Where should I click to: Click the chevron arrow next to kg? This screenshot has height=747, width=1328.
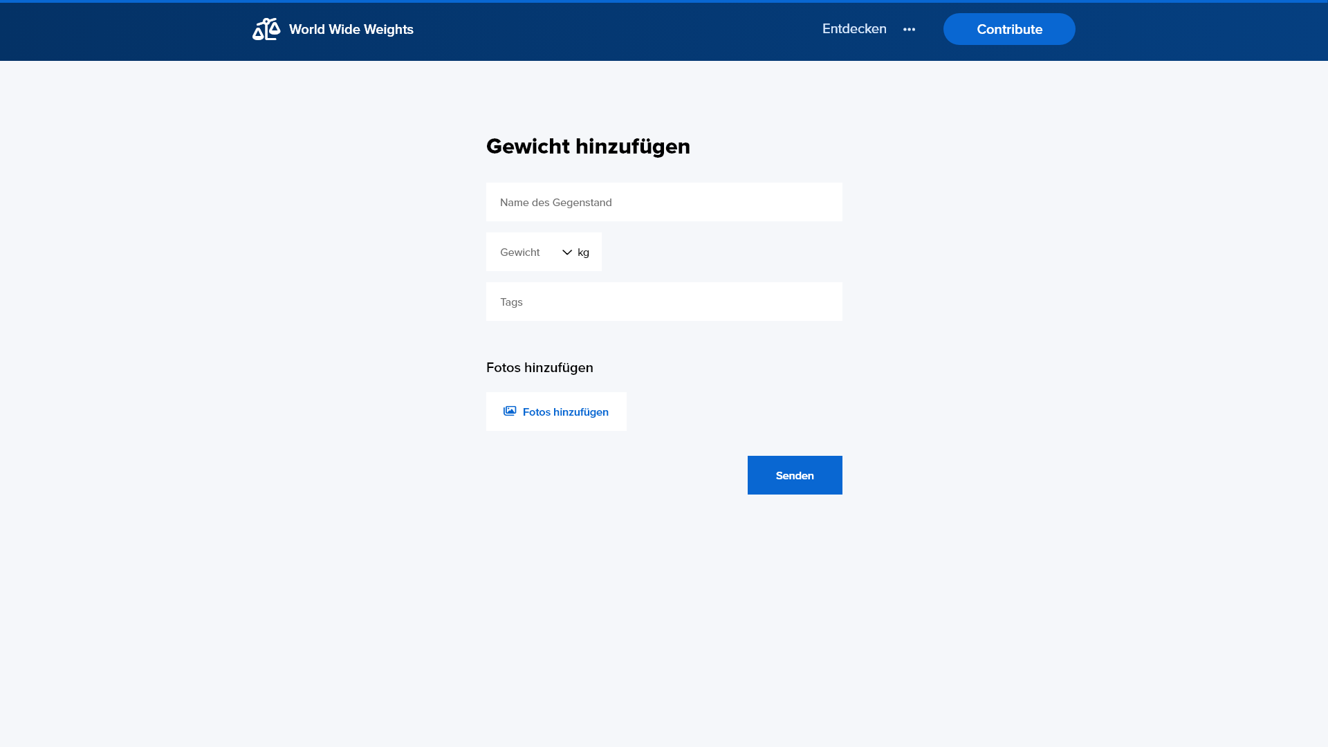click(567, 252)
